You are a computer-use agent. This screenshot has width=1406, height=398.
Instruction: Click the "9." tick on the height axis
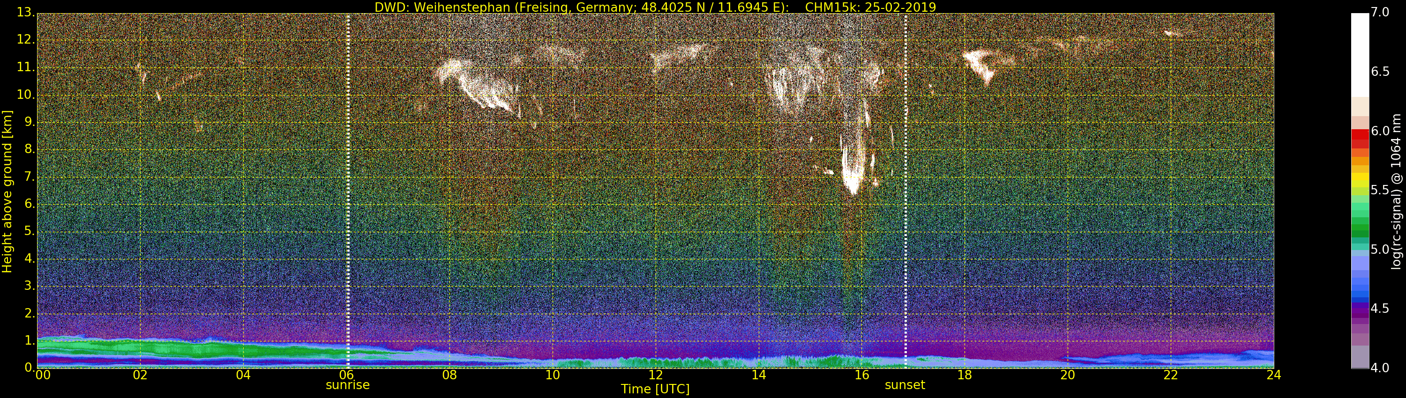30,122
